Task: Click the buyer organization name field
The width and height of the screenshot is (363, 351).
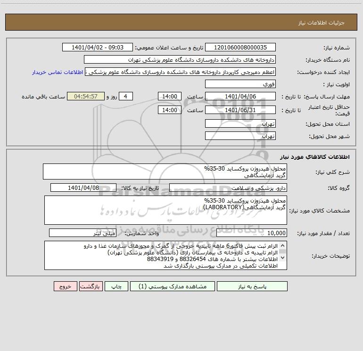Action: [x=180, y=60]
